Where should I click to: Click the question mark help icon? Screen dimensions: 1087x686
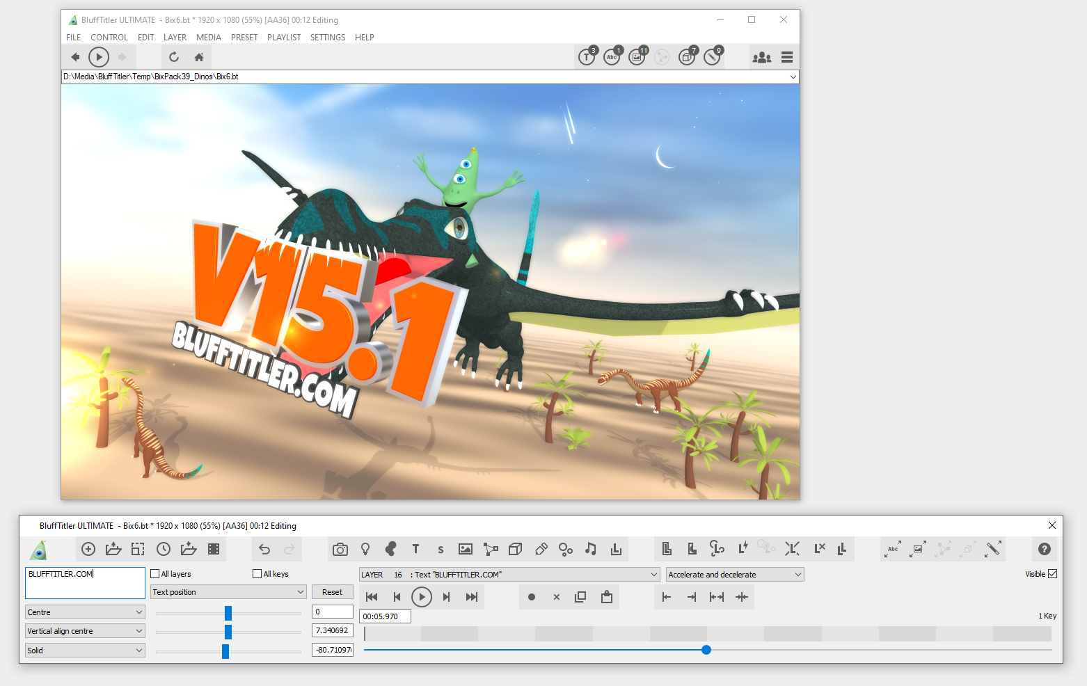(x=1044, y=549)
